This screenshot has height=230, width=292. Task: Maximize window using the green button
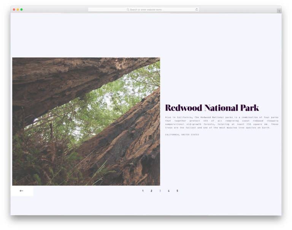[22, 10]
